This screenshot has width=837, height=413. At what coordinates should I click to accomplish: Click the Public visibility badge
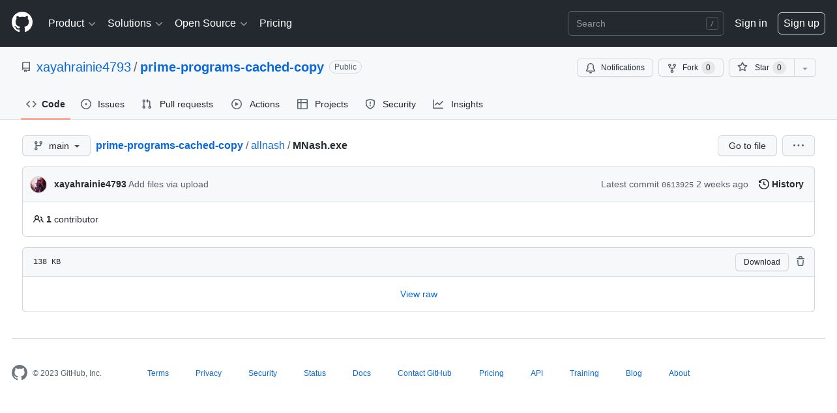click(345, 67)
